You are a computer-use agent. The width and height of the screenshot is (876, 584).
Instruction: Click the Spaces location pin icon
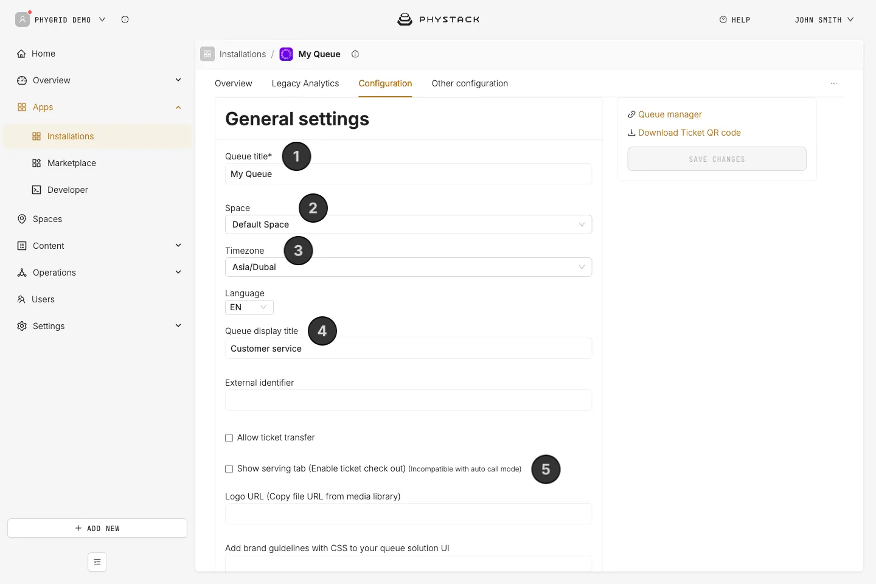22,219
